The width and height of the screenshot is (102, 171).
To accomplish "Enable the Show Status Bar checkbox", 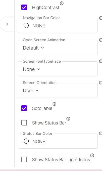I will point(24,123).
